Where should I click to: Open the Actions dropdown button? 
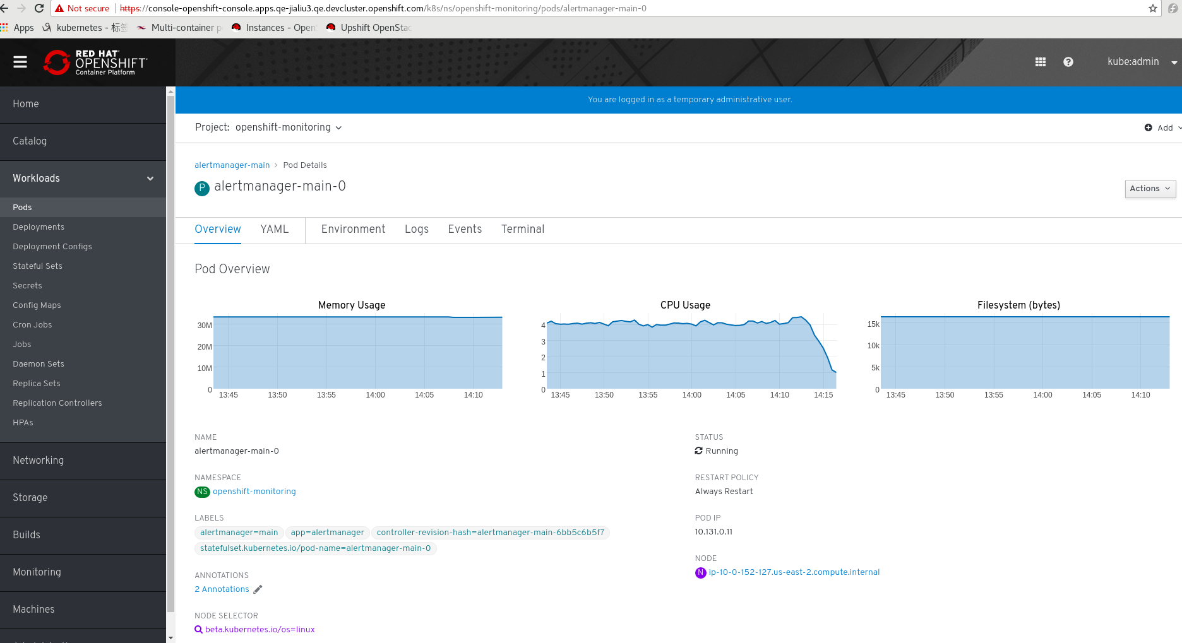(x=1150, y=189)
